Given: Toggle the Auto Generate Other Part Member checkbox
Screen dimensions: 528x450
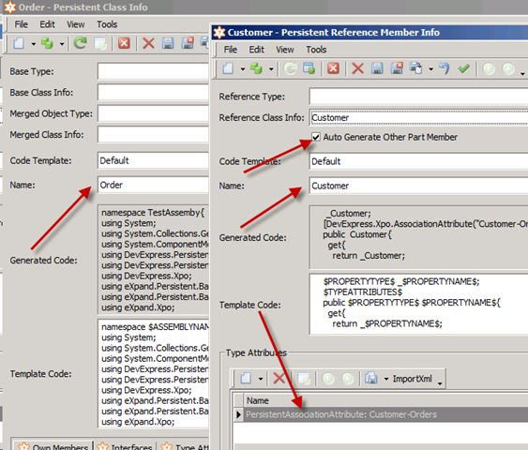Looking at the screenshot, I should [x=316, y=137].
